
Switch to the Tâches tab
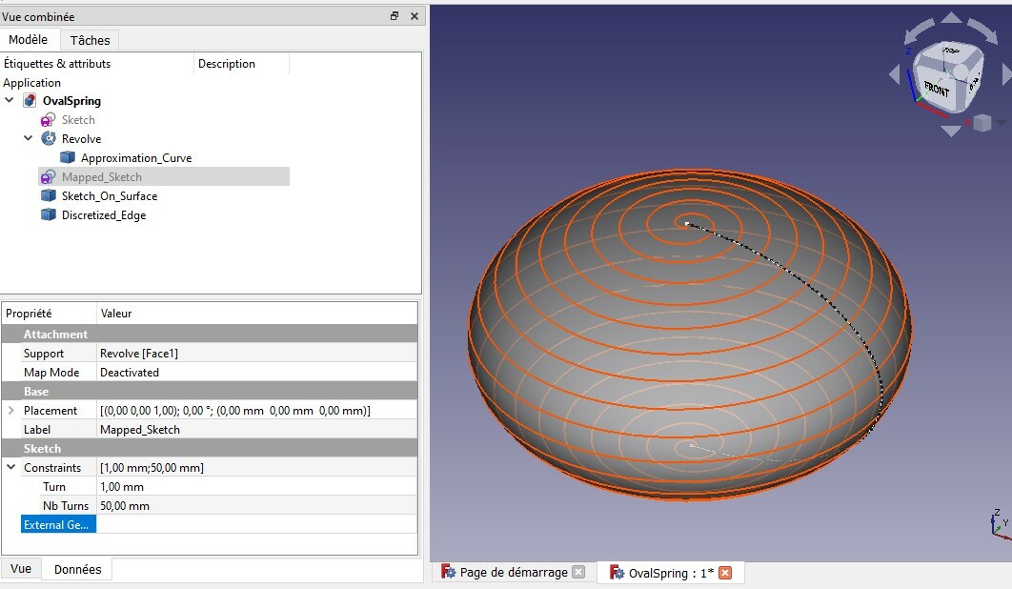click(88, 40)
